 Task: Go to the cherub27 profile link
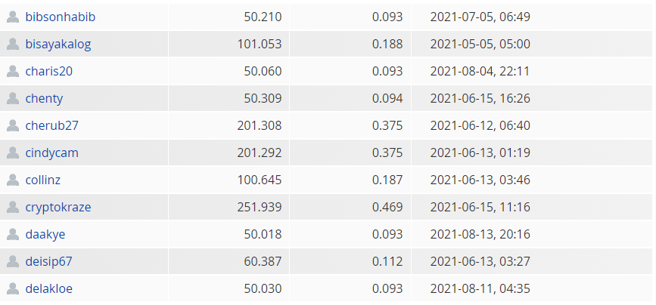52,125
